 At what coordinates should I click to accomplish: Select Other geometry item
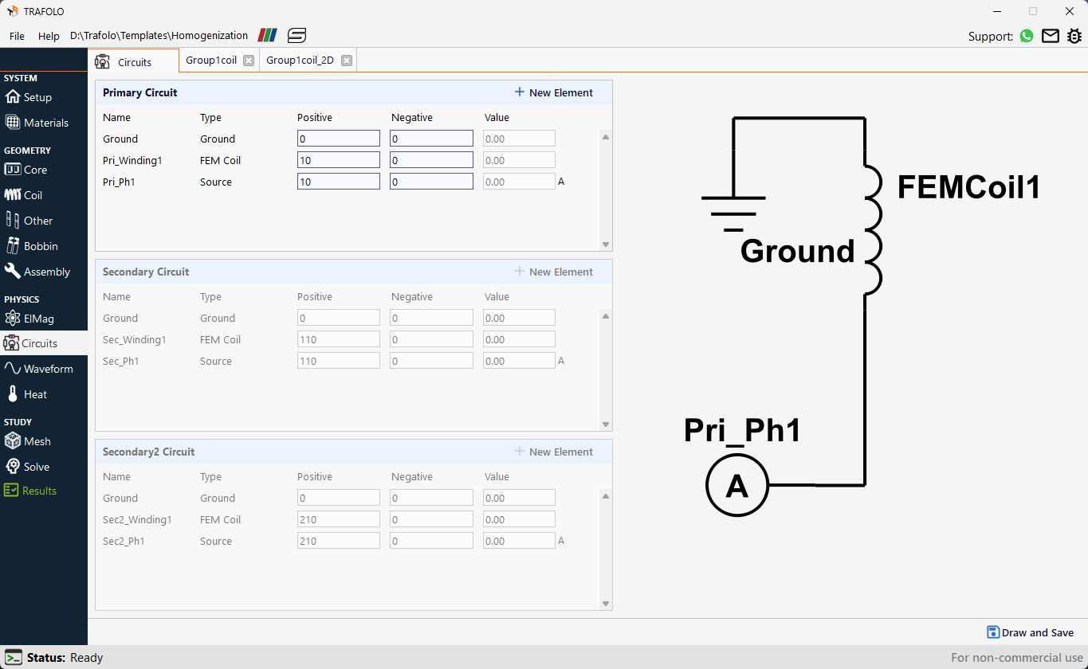tap(29, 221)
